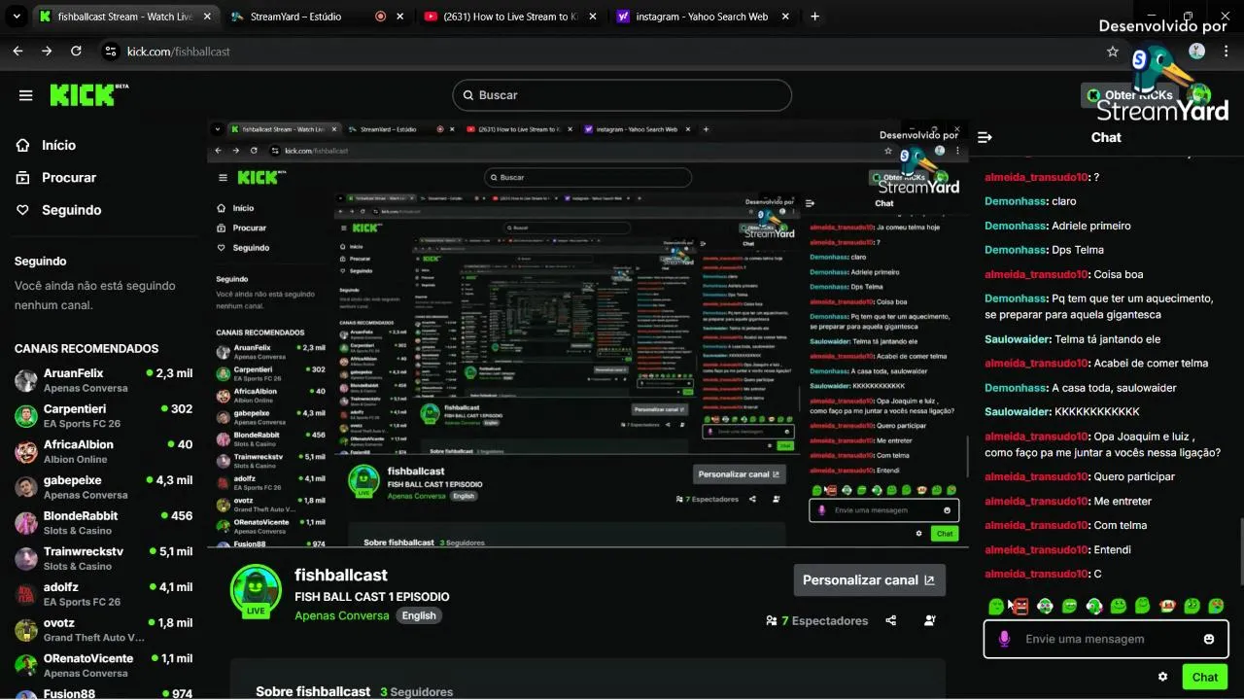Close the fishballcast Stream tab
The image size is (1244, 700).
206,17
